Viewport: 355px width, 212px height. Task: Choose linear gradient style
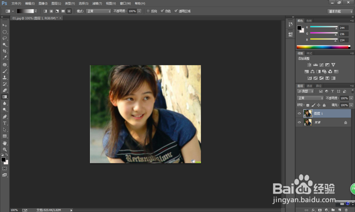[45, 11]
